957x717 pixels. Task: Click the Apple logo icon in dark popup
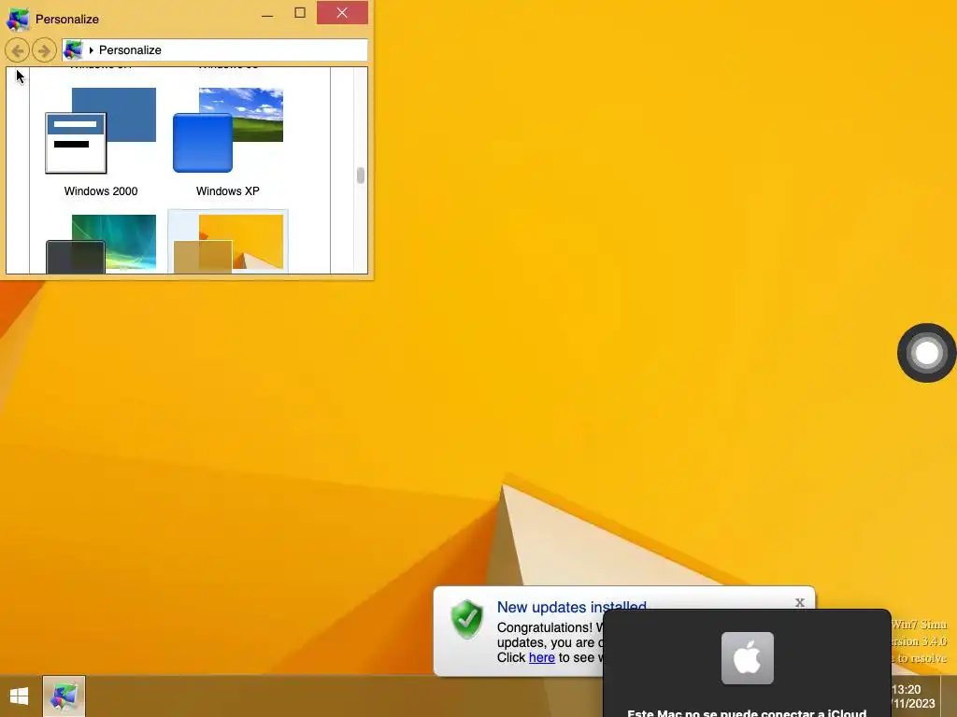(x=748, y=658)
